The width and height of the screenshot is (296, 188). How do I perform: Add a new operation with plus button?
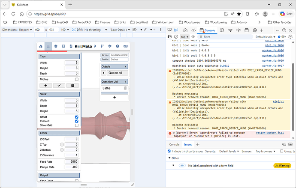point(115,97)
